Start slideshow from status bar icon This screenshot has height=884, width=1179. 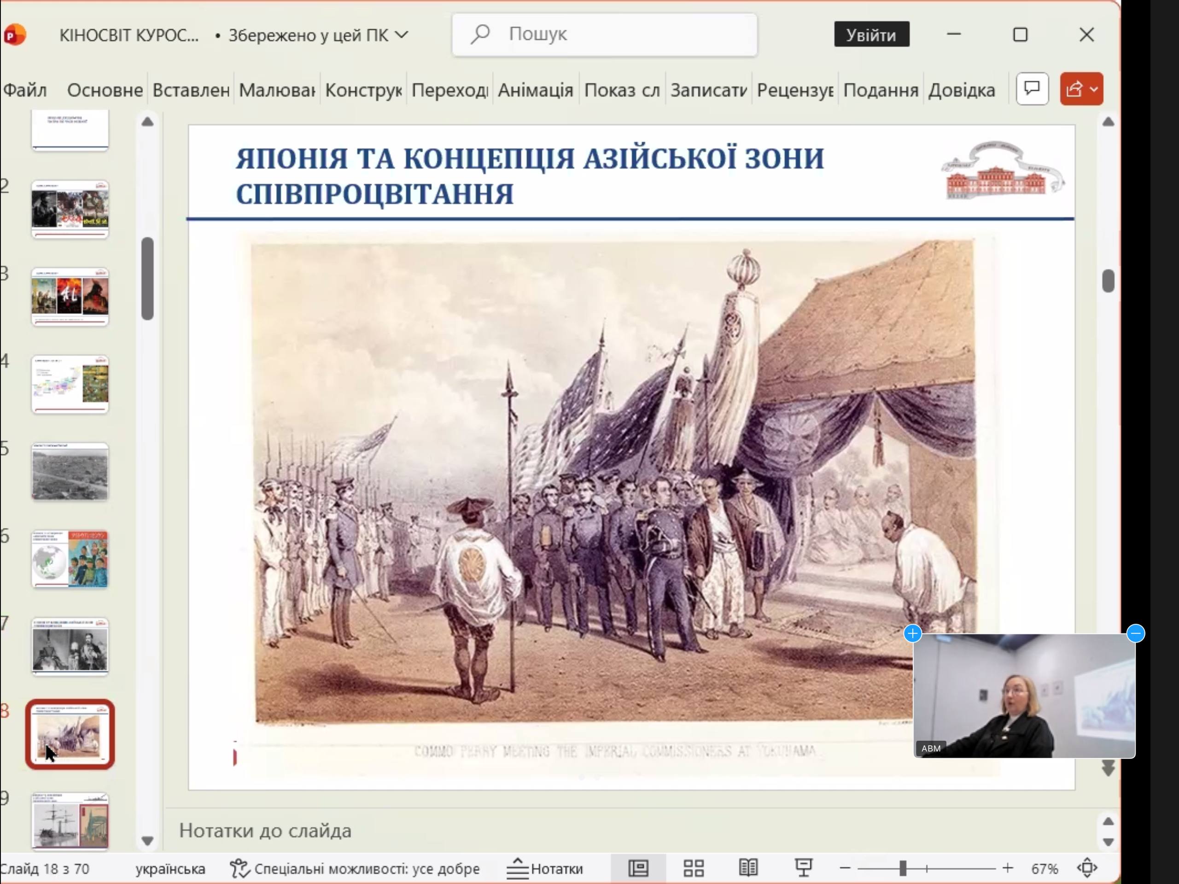tap(804, 868)
